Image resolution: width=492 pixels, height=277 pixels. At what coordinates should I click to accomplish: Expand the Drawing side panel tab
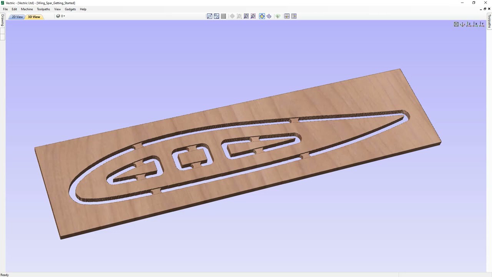pos(2,20)
